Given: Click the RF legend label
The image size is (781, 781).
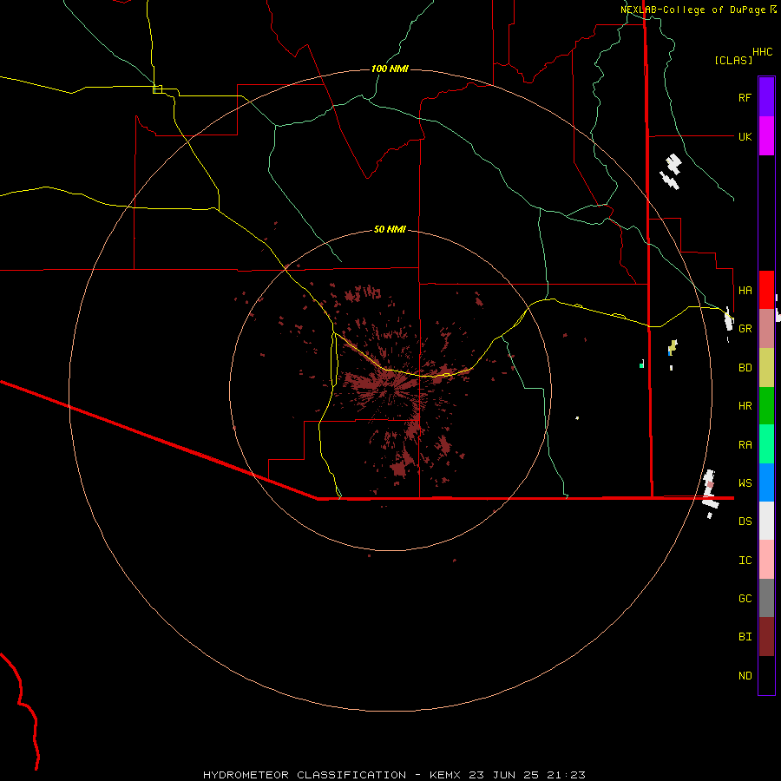Looking at the screenshot, I should pyautogui.click(x=745, y=97).
